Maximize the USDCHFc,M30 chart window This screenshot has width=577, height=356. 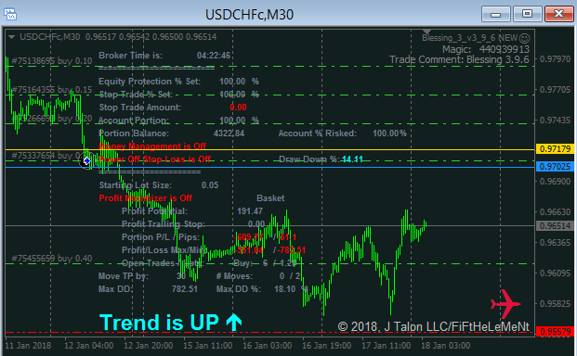528,14
